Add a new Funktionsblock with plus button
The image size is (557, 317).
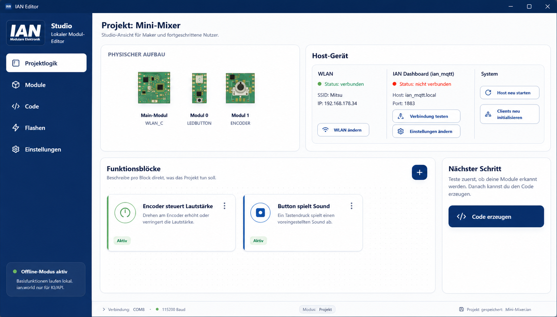pyautogui.click(x=420, y=172)
